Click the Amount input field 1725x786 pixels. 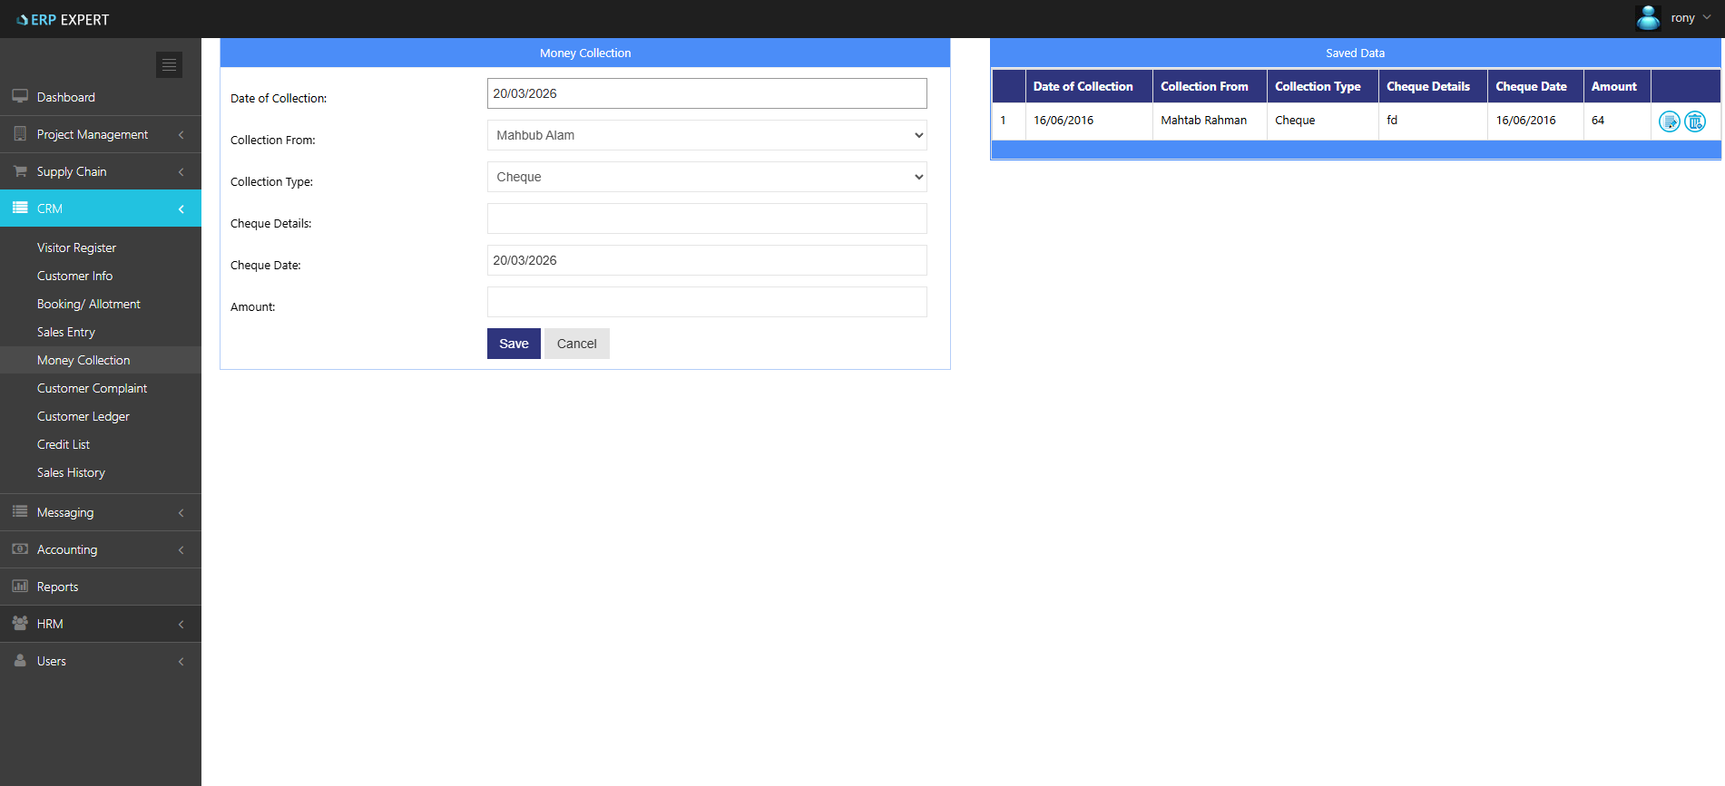[x=706, y=302]
